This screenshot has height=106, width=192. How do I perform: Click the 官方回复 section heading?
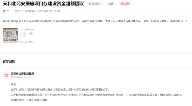9,61
